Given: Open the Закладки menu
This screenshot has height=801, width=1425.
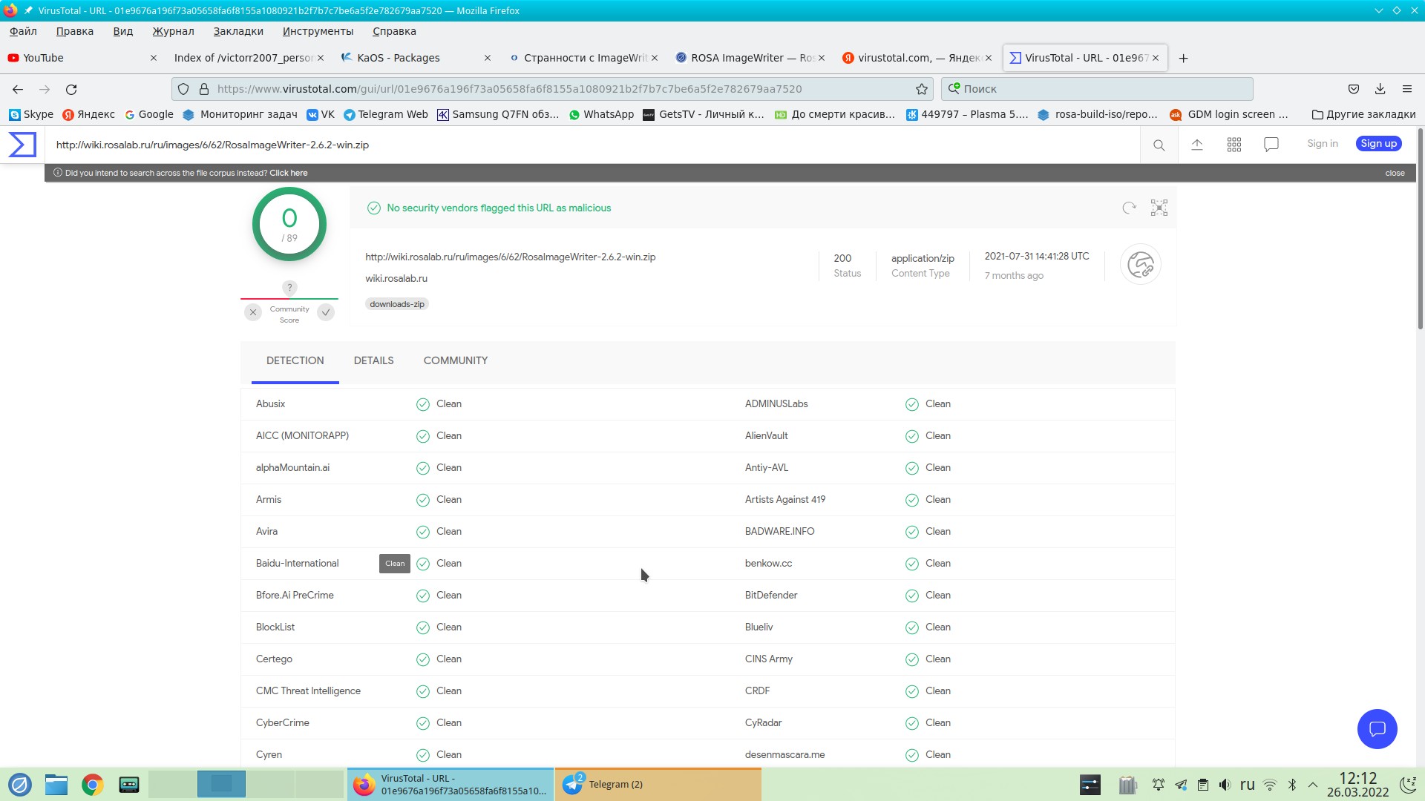Looking at the screenshot, I should point(237,31).
